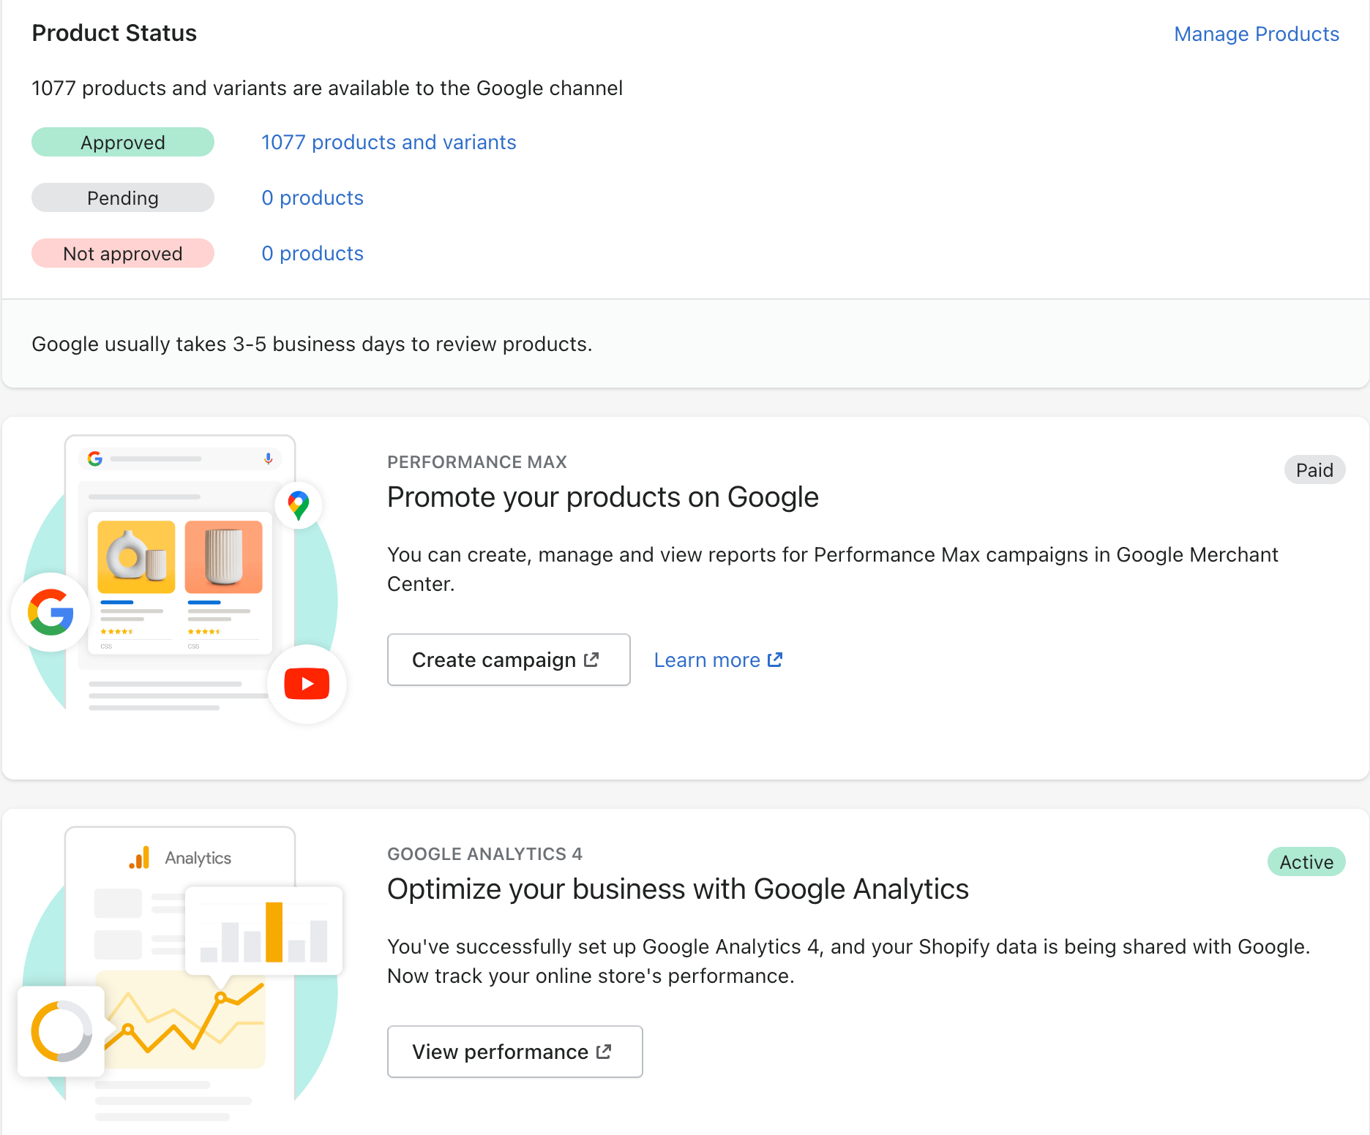Click the Create campaign button
The width and height of the screenshot is (1370, 1135).
pyautogui.click(x=509, y=660)
